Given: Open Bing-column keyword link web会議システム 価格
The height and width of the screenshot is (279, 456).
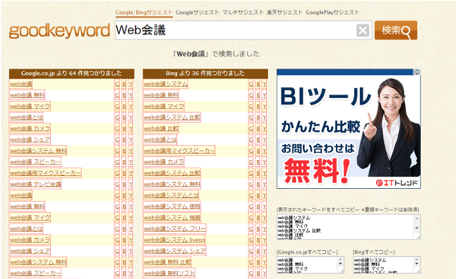Looking at the screenshot, I should click(x=172, y=206).
